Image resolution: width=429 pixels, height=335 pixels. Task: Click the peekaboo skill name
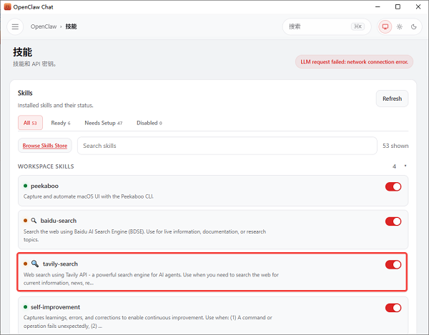click(44, 186)
